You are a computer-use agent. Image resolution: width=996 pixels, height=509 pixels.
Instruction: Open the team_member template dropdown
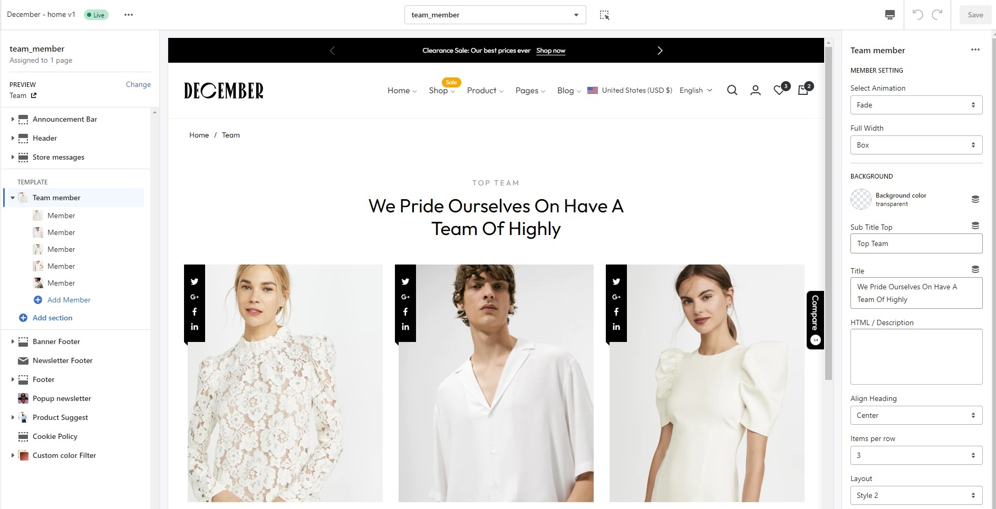[495, 15]
